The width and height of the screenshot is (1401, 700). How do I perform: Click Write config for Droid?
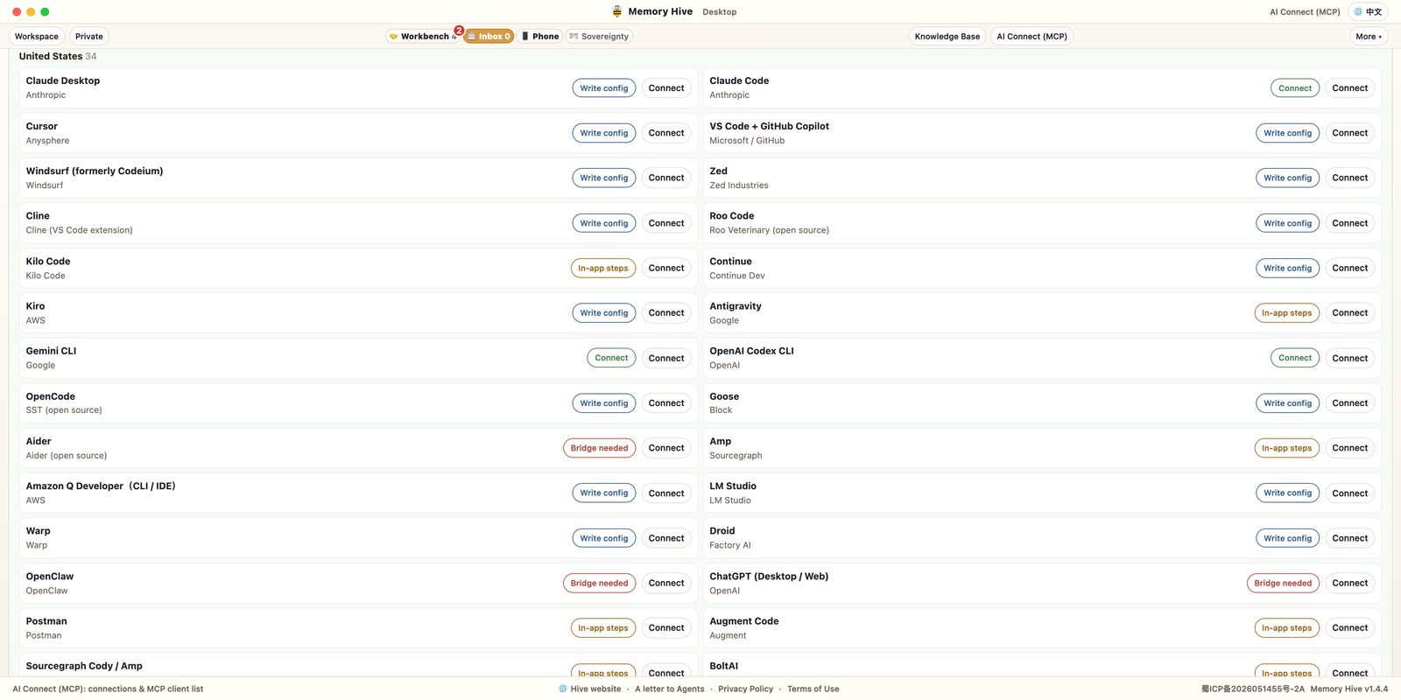tap(1287, 538)
